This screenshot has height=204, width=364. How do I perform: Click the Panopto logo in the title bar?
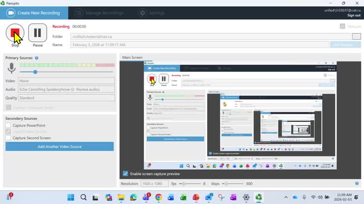(x=2, y=3)
